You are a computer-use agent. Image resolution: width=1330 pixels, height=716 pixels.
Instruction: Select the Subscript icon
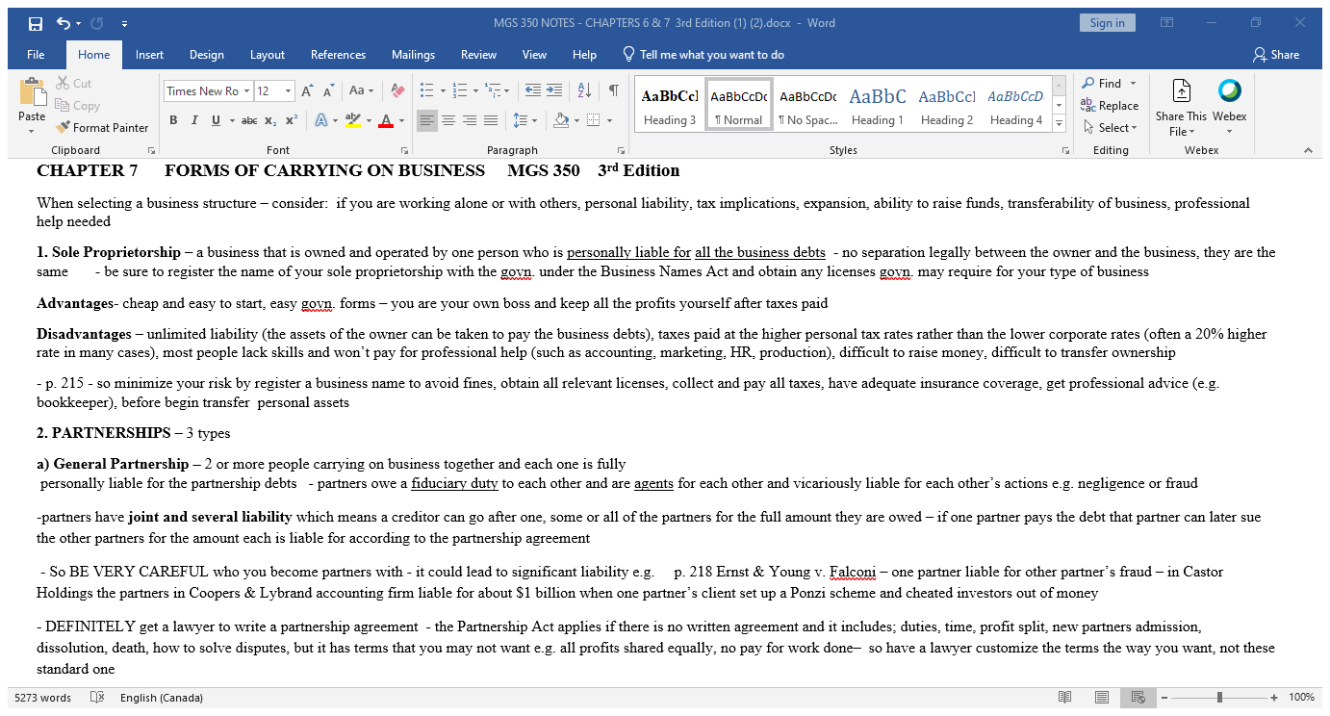[x=272, y=119]
